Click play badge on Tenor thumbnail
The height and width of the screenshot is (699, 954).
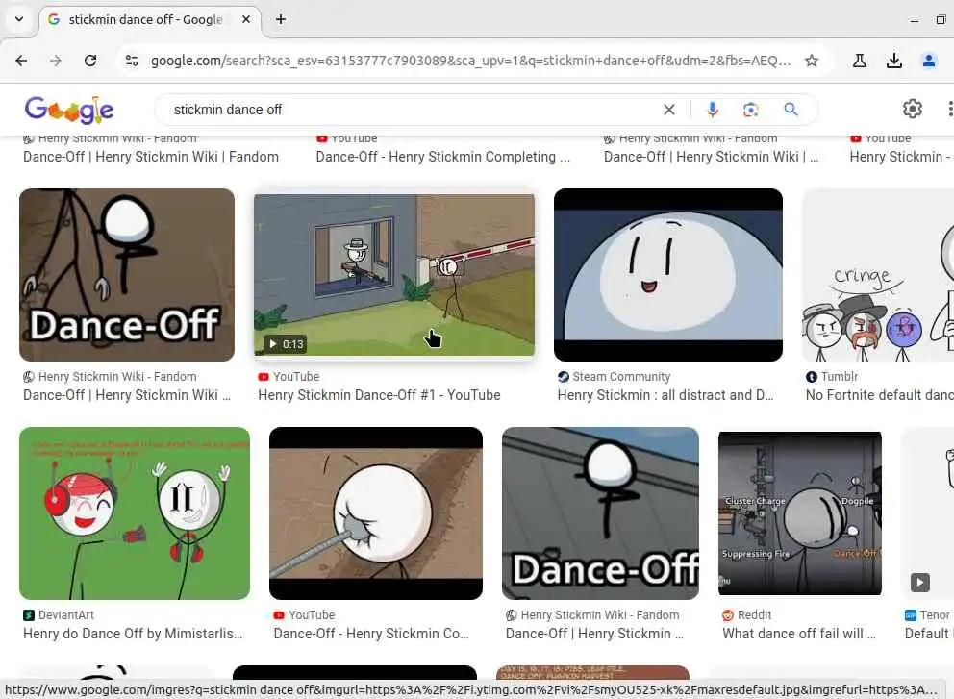tap(920, 583)
